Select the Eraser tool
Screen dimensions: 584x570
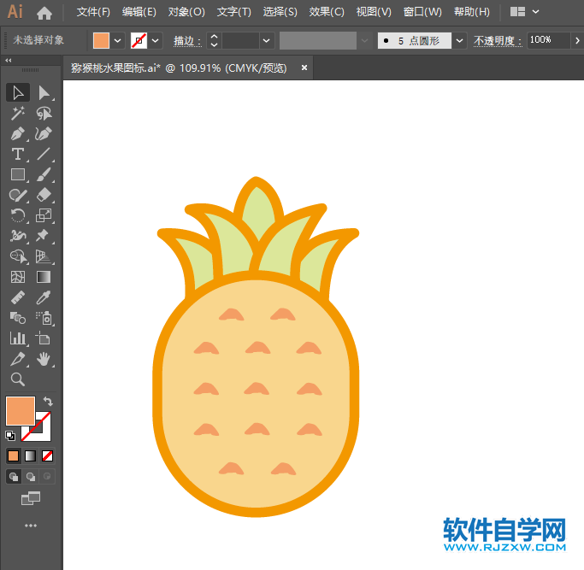(44, 195)
